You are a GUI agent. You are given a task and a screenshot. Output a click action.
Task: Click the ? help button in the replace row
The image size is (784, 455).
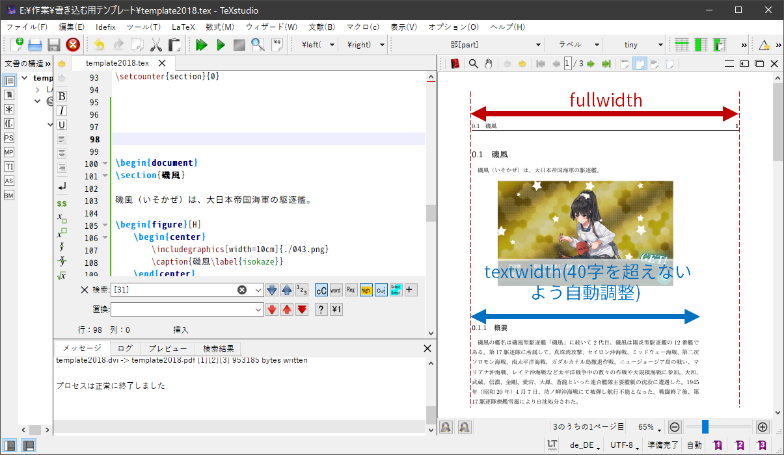(x=321, y=309)
